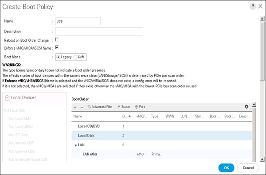The width and height of the screenshot is (266, 175).
Task: Close the Create Boot Policy dialog
Action: [x=260, y=6]
